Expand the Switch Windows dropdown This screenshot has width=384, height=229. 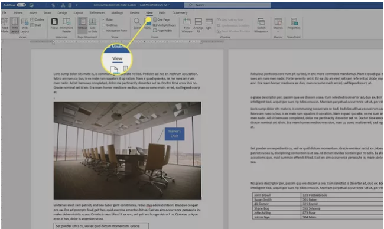(x=261, y=25)
